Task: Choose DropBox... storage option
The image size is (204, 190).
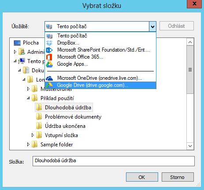Action: pos(100,43)
